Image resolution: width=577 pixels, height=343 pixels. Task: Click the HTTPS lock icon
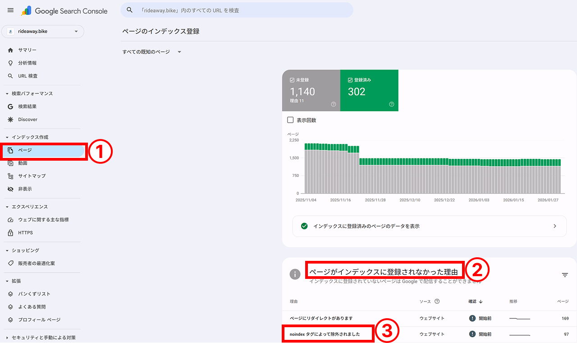10,232
